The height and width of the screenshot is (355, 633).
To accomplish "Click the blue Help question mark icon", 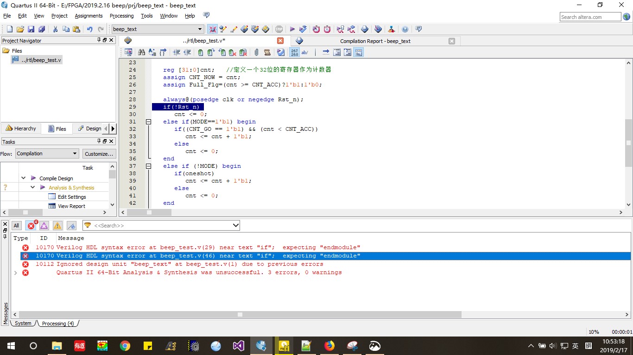I will 405,29.
